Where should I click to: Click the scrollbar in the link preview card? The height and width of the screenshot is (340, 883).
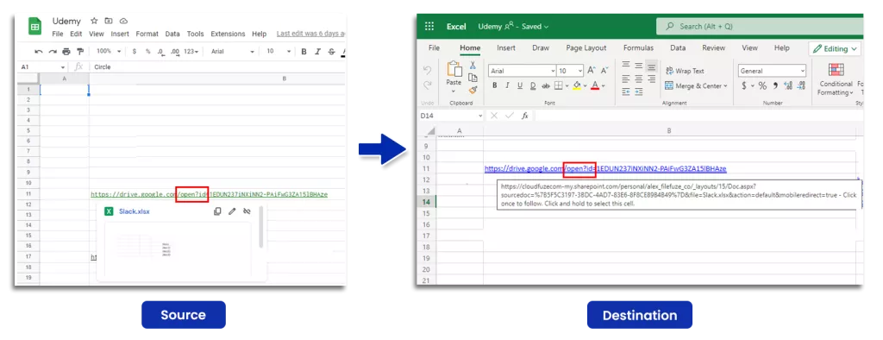pyautogui.click(x=260, y=227)
